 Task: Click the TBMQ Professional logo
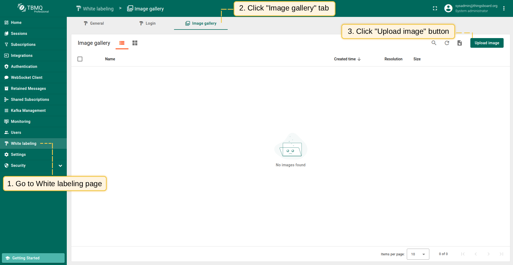coord(33,8)
